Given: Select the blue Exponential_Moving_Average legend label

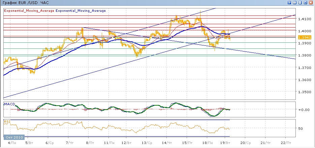Looking at the screenshot, I should tap(81, 11).
